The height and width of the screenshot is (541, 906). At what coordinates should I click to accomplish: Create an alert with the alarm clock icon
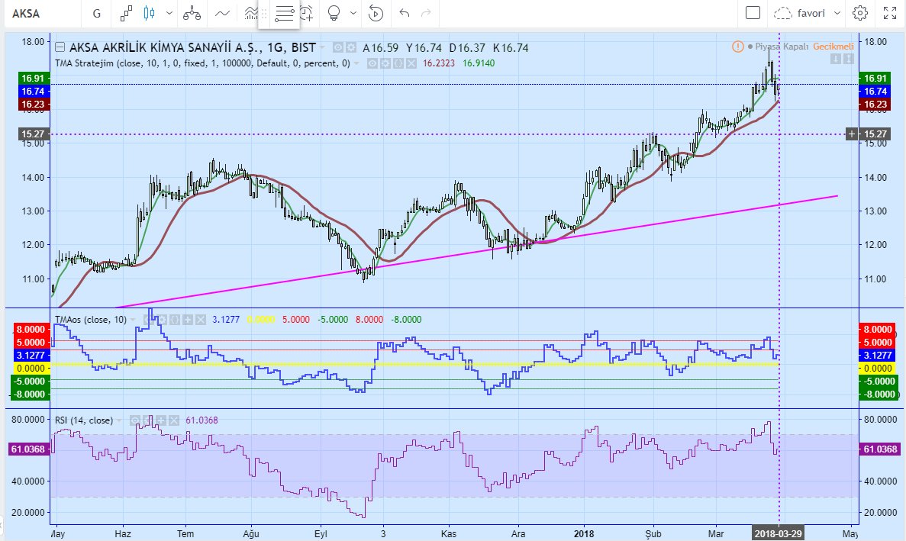click(x=306, y=13)
